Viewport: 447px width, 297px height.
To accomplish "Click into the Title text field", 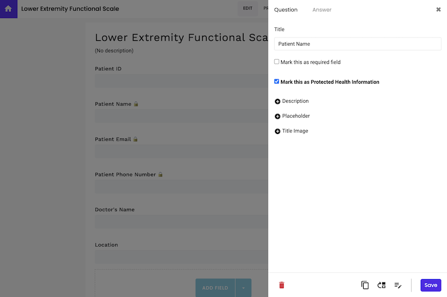I will [358, 44].
